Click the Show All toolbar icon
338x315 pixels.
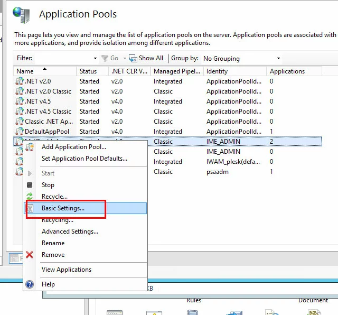(x=134, y=58)
